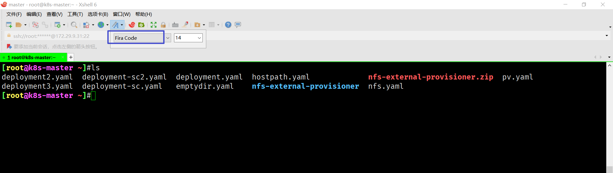Click the bookmark arrow to add session
This screenshot has width=613, height=173.
[x=9, y=46]
